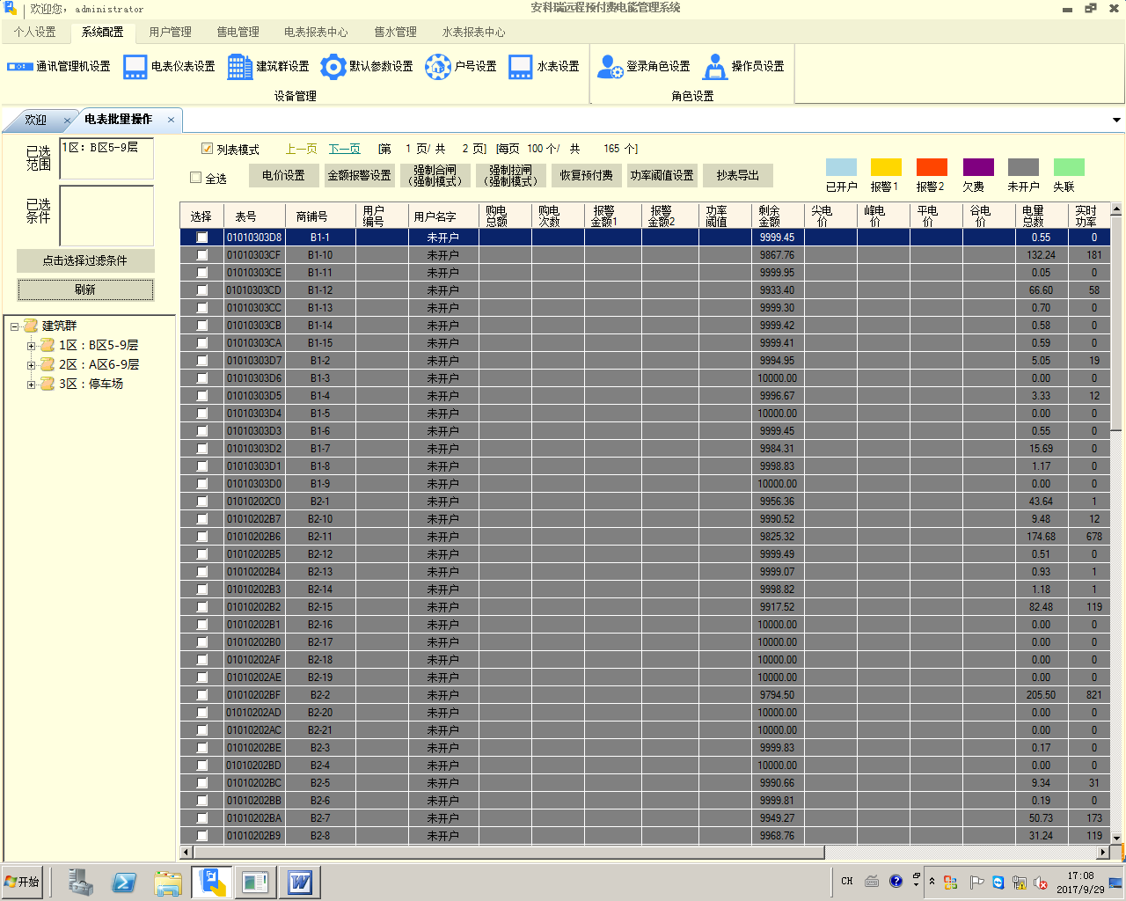Viewport: 1126px width, 901px height.
Task: Switch to the 欢迎 welcome tab
Action: pos(36,120)
